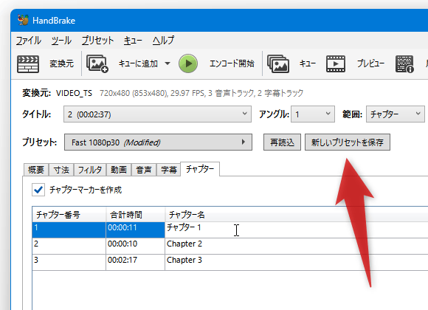
Task: Click キューに追加 toolbar button
Action: (138, 63)
